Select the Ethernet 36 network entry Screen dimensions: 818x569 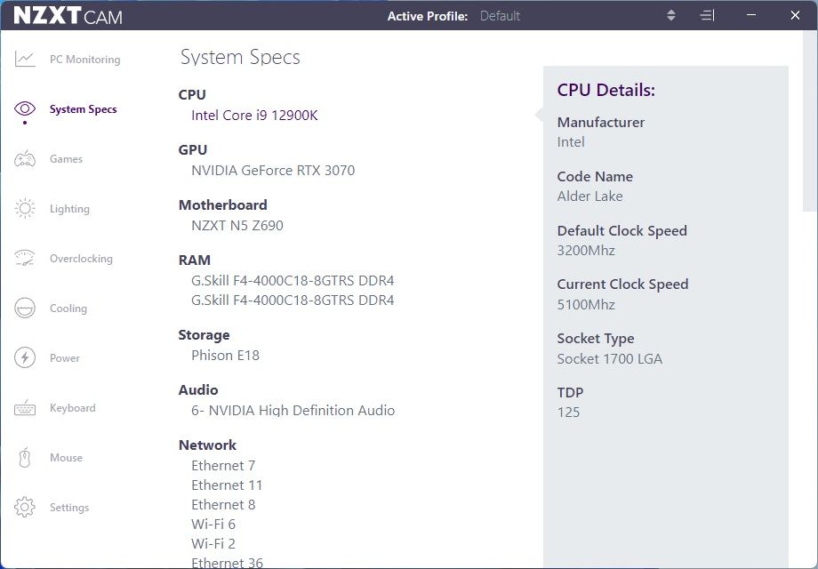[x=227, y=563]
